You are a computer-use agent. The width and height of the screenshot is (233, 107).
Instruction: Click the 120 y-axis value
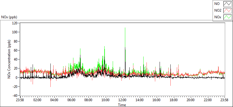click(x=15, y=23)
